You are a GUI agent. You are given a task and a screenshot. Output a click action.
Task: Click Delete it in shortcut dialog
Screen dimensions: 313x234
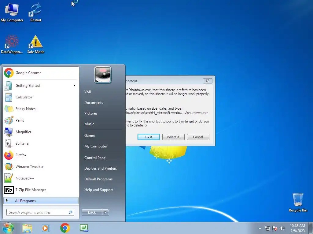pos(173,137)
